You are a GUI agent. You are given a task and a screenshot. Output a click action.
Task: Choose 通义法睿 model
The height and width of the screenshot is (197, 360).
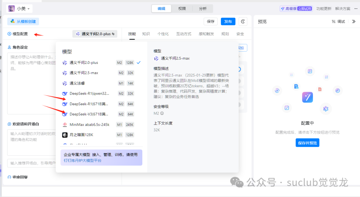coord(101,83)
